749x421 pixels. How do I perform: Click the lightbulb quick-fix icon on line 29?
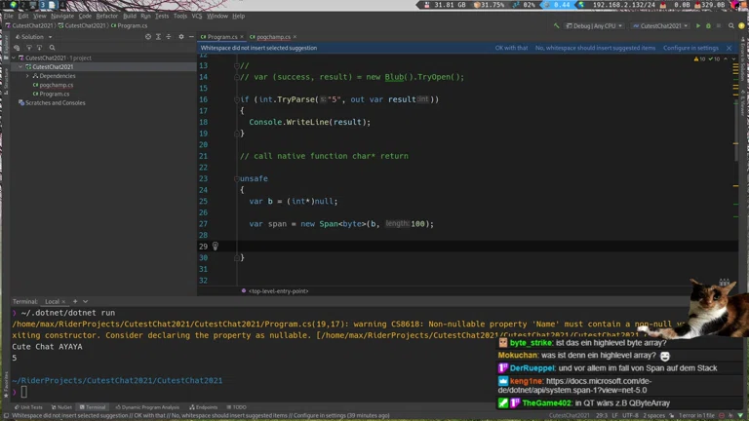point(215,246)
